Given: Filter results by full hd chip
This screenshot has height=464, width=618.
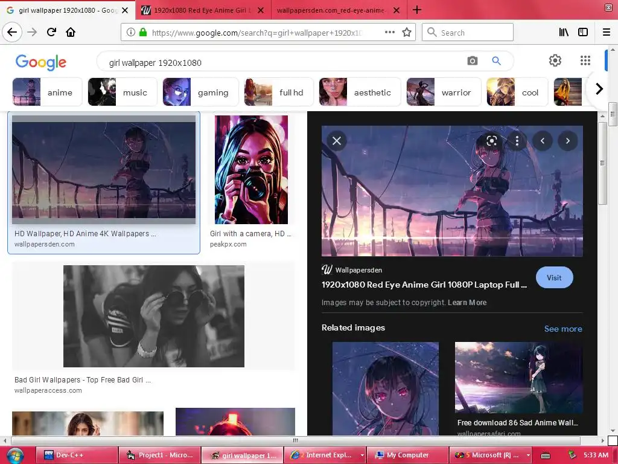Looking at the screenshot, I should 279,92.
